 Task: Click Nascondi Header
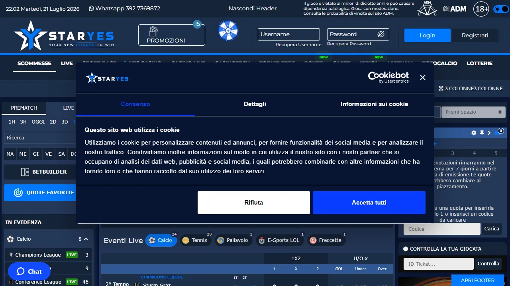[253, 8]
